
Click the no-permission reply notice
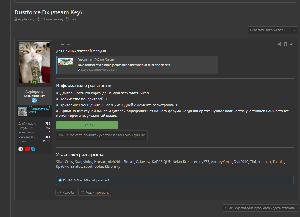click(x=260, y=208)
